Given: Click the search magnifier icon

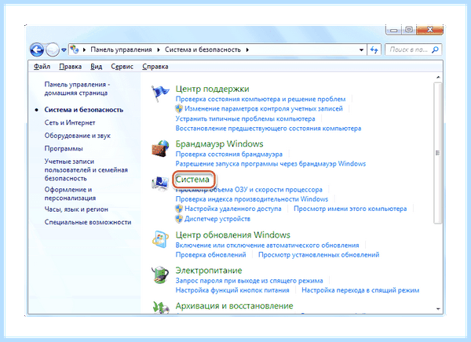Looking at the screenshot, I should click(435, 50).
